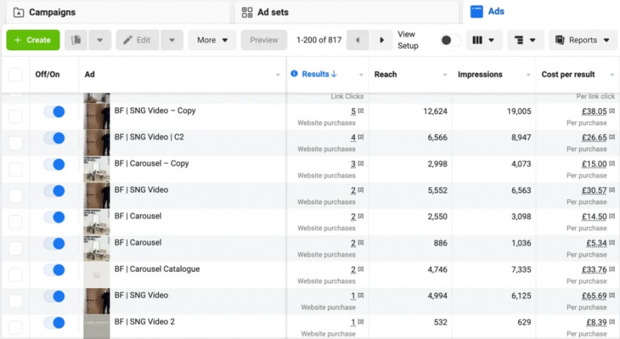
Task: Click the Results column info icon
Action: click(x=294, y=74)
